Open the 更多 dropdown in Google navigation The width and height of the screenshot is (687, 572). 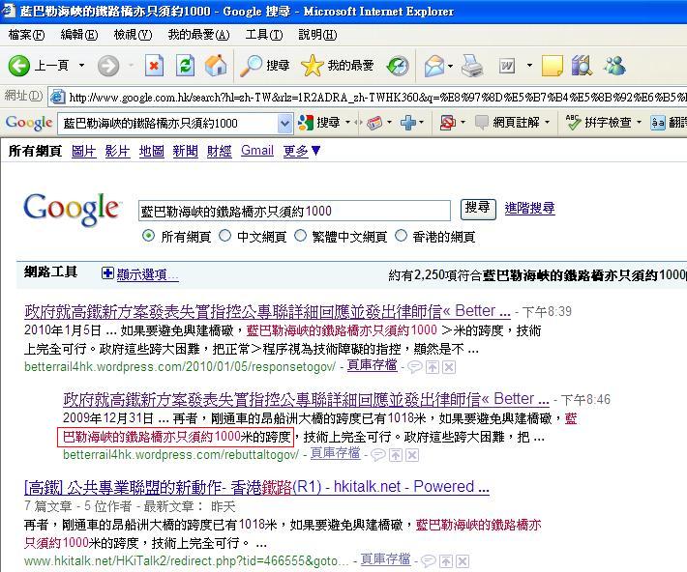tap(302, 152)
